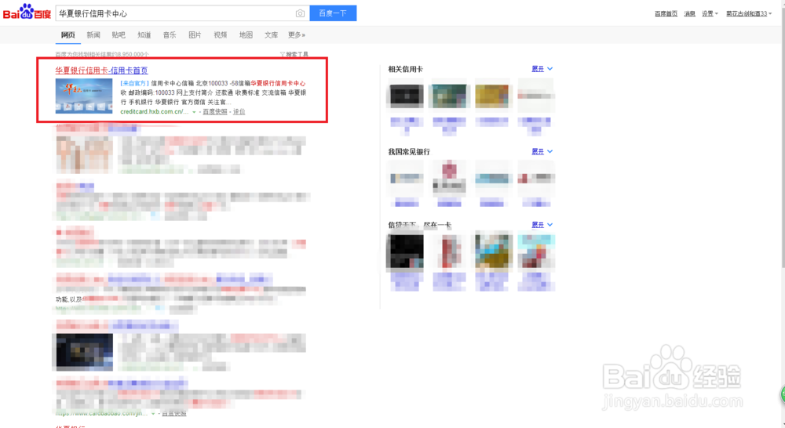Switch to the 知道 tab
This screenshot has height=428, width=785.
(x=144, y=35)
